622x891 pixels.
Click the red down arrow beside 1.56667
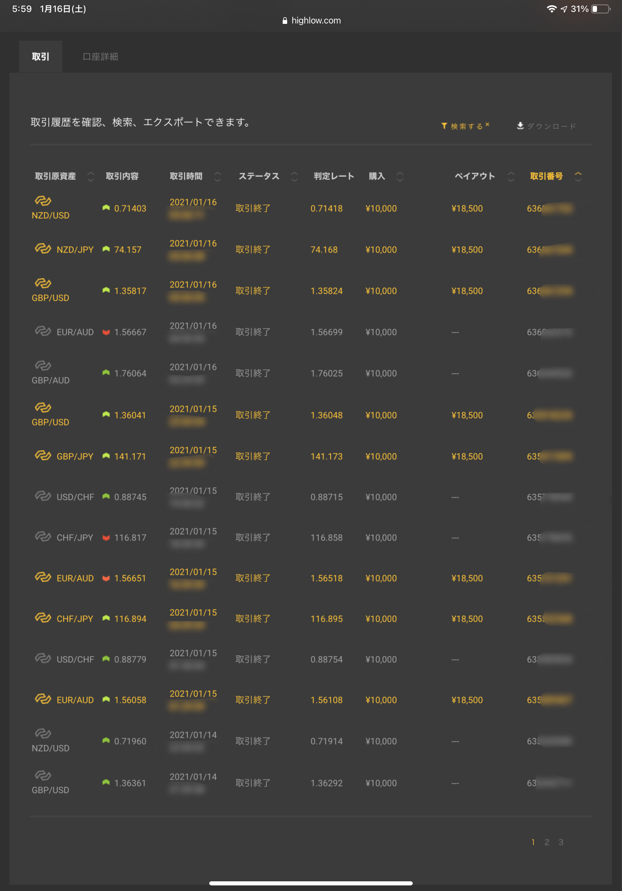pyautogui.click(x=106, y=332)
